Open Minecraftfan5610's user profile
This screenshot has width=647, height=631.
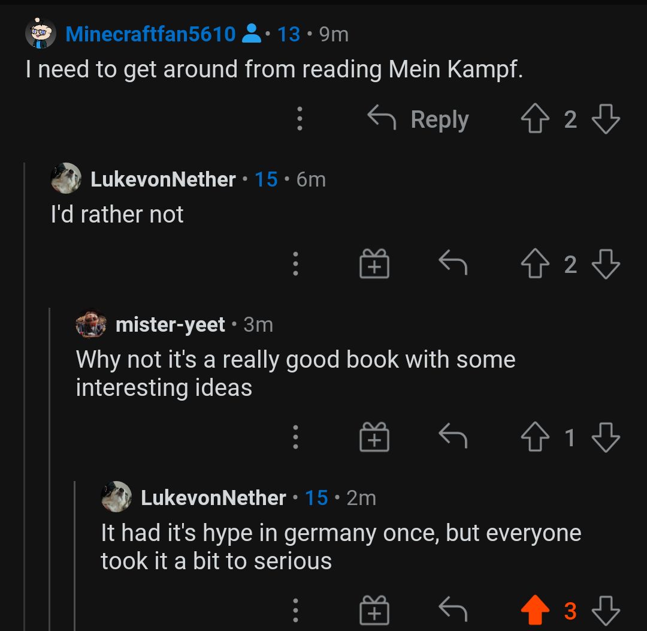(x=150, y=34)
